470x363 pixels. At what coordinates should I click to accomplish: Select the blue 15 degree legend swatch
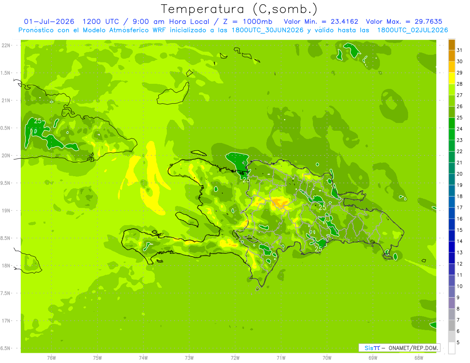452,224
